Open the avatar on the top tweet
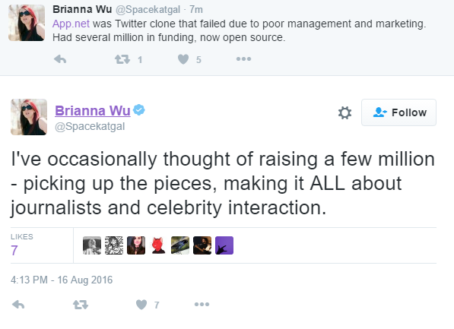Image resolution: width=454 pixels, height=329 pixels. pyautogui.click(x=27, y=23)
